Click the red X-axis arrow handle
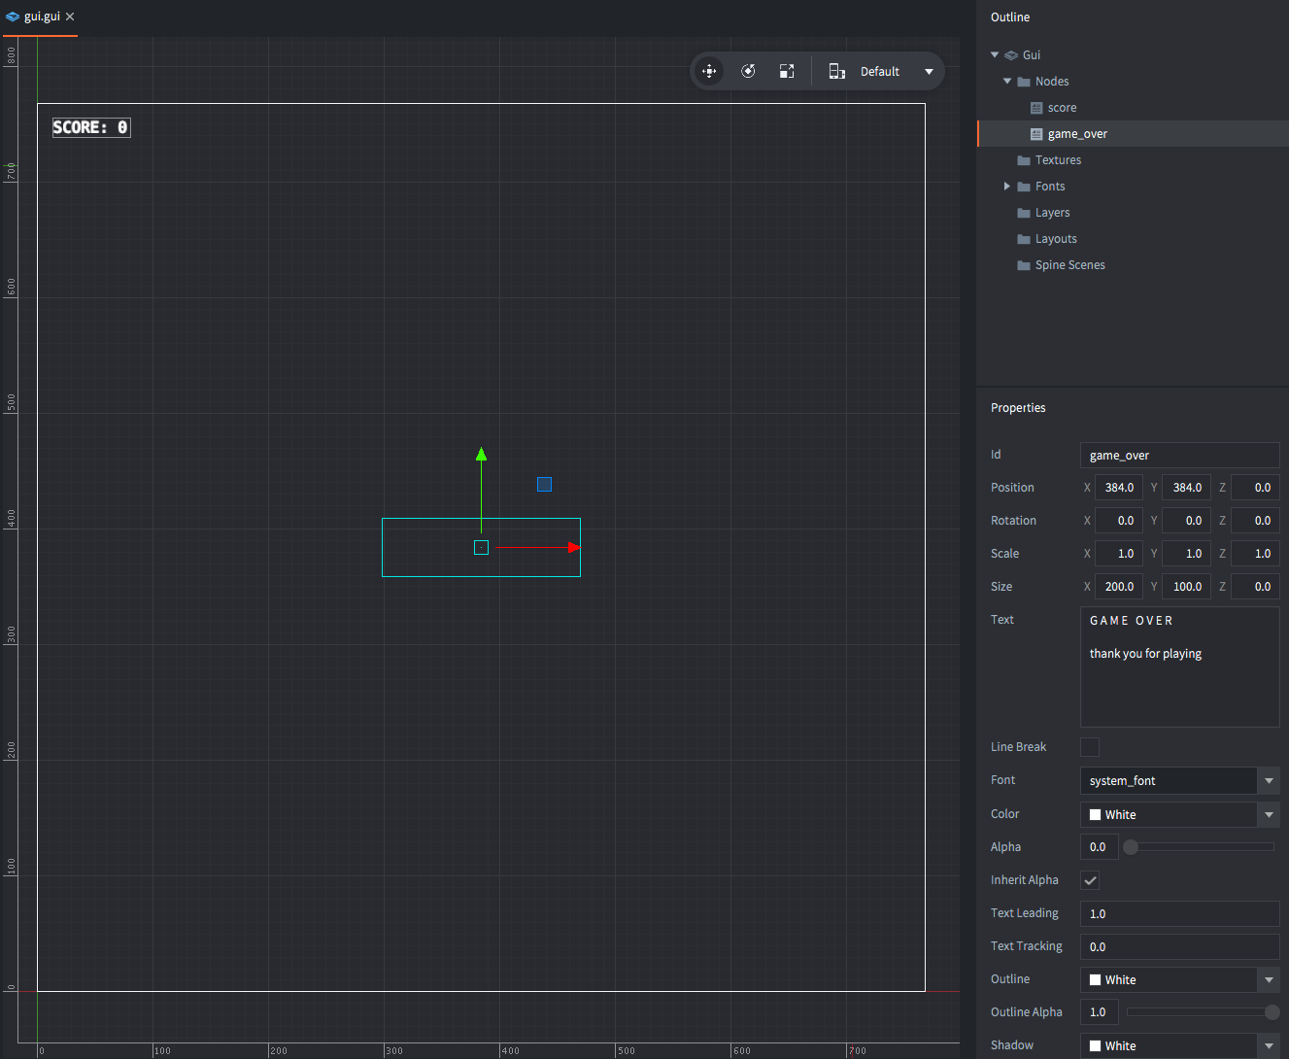Screen dimensions: 1289x1059 [x=574, y=548]
